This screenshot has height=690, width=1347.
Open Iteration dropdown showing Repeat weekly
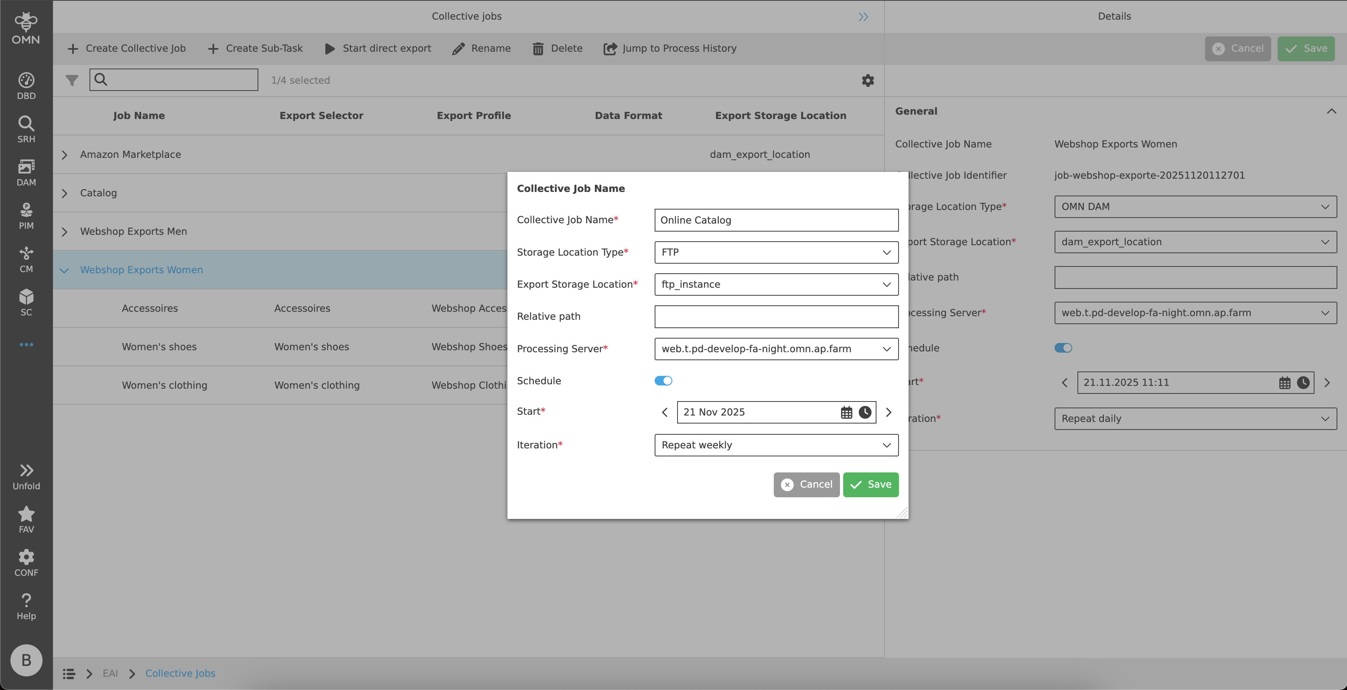click(776, 445)
